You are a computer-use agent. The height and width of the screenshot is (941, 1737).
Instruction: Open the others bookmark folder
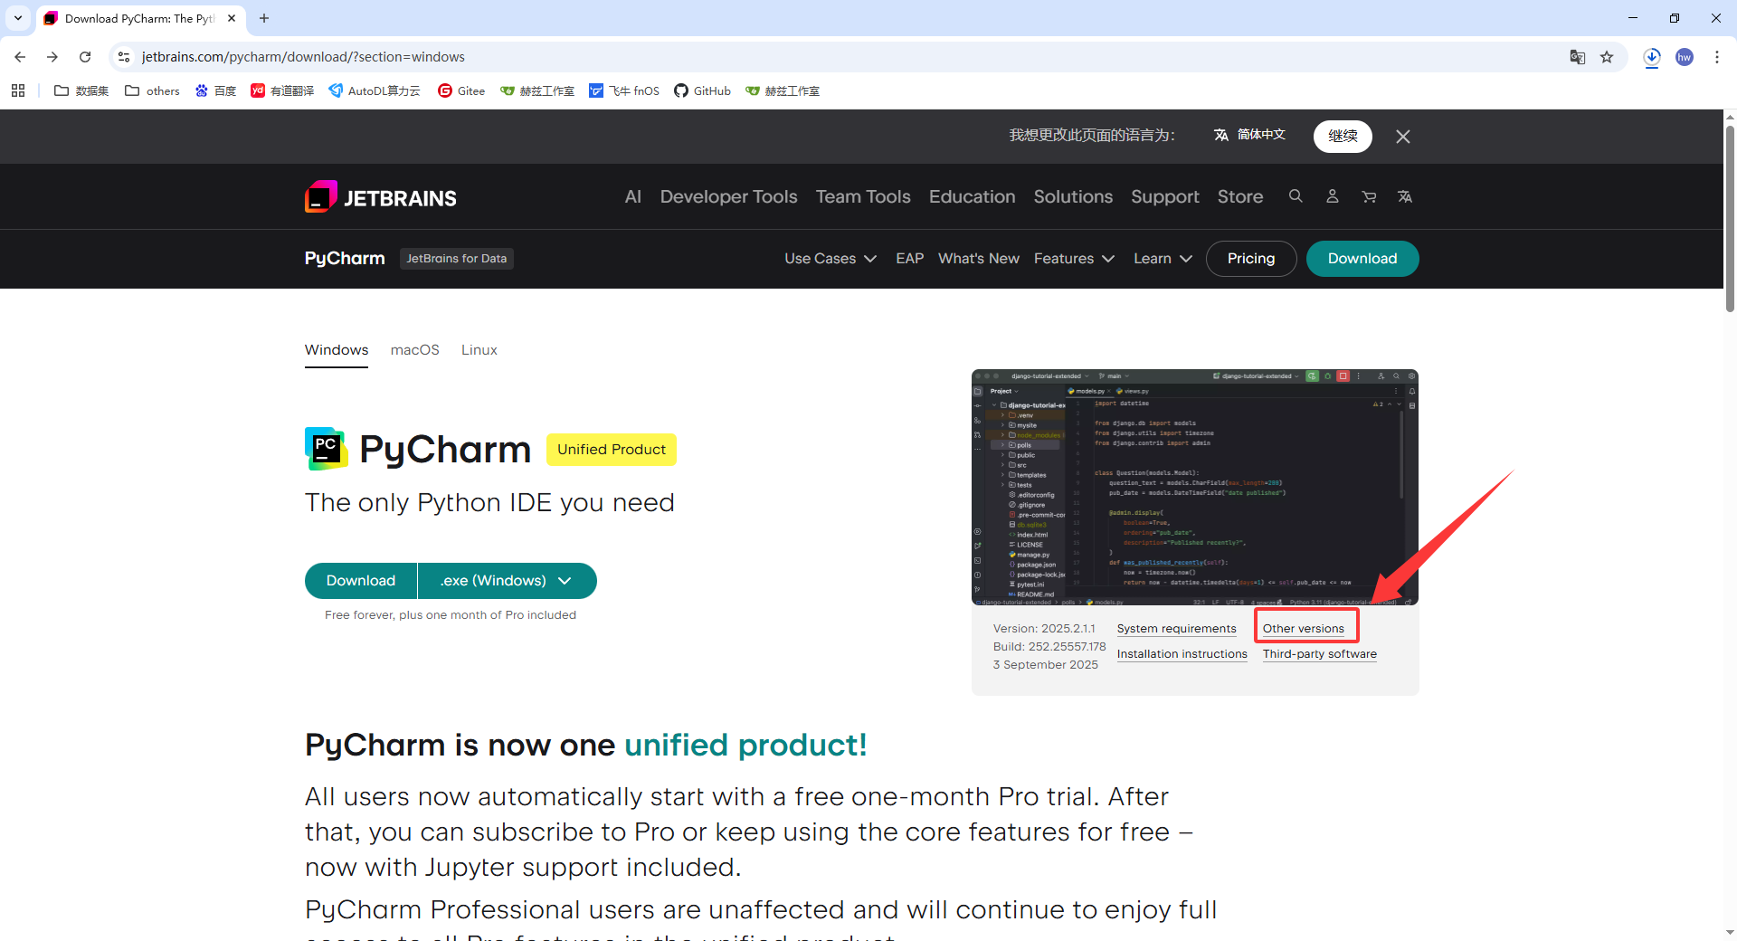(153, 90)
